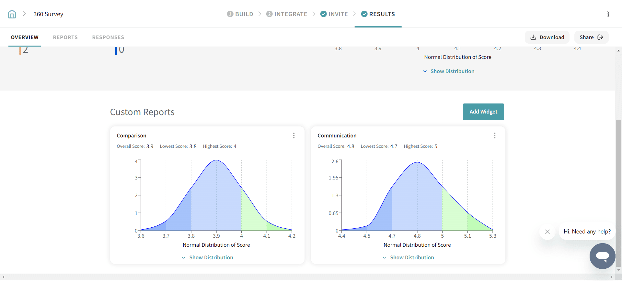Click the Add Widget button
The width and height of the screenshot is (622, 281).
[483, 112]
